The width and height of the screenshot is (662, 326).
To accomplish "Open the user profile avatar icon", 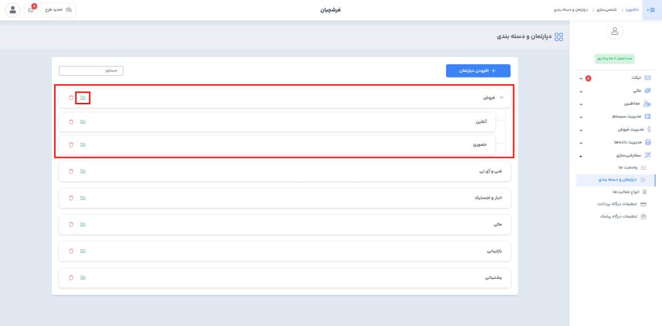I will (x=13, y=10).
